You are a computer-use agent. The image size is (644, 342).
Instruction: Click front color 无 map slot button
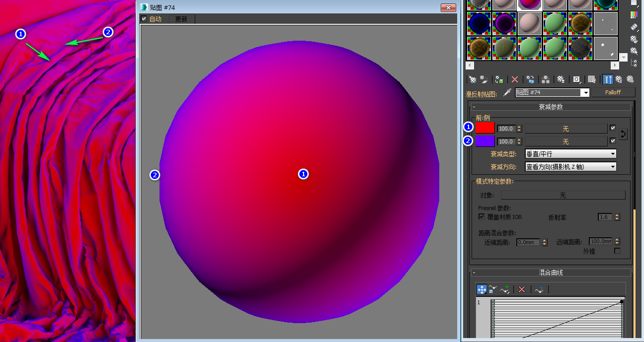(566, 128)
